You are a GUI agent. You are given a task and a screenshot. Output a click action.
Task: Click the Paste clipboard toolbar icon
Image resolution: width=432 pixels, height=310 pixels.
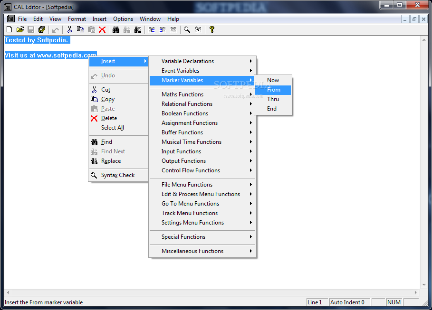pos(91,29)
